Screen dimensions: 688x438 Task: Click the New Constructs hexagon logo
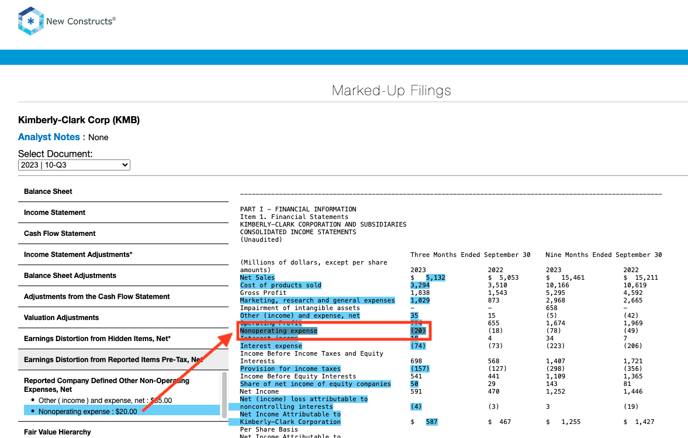pos(31,21)
